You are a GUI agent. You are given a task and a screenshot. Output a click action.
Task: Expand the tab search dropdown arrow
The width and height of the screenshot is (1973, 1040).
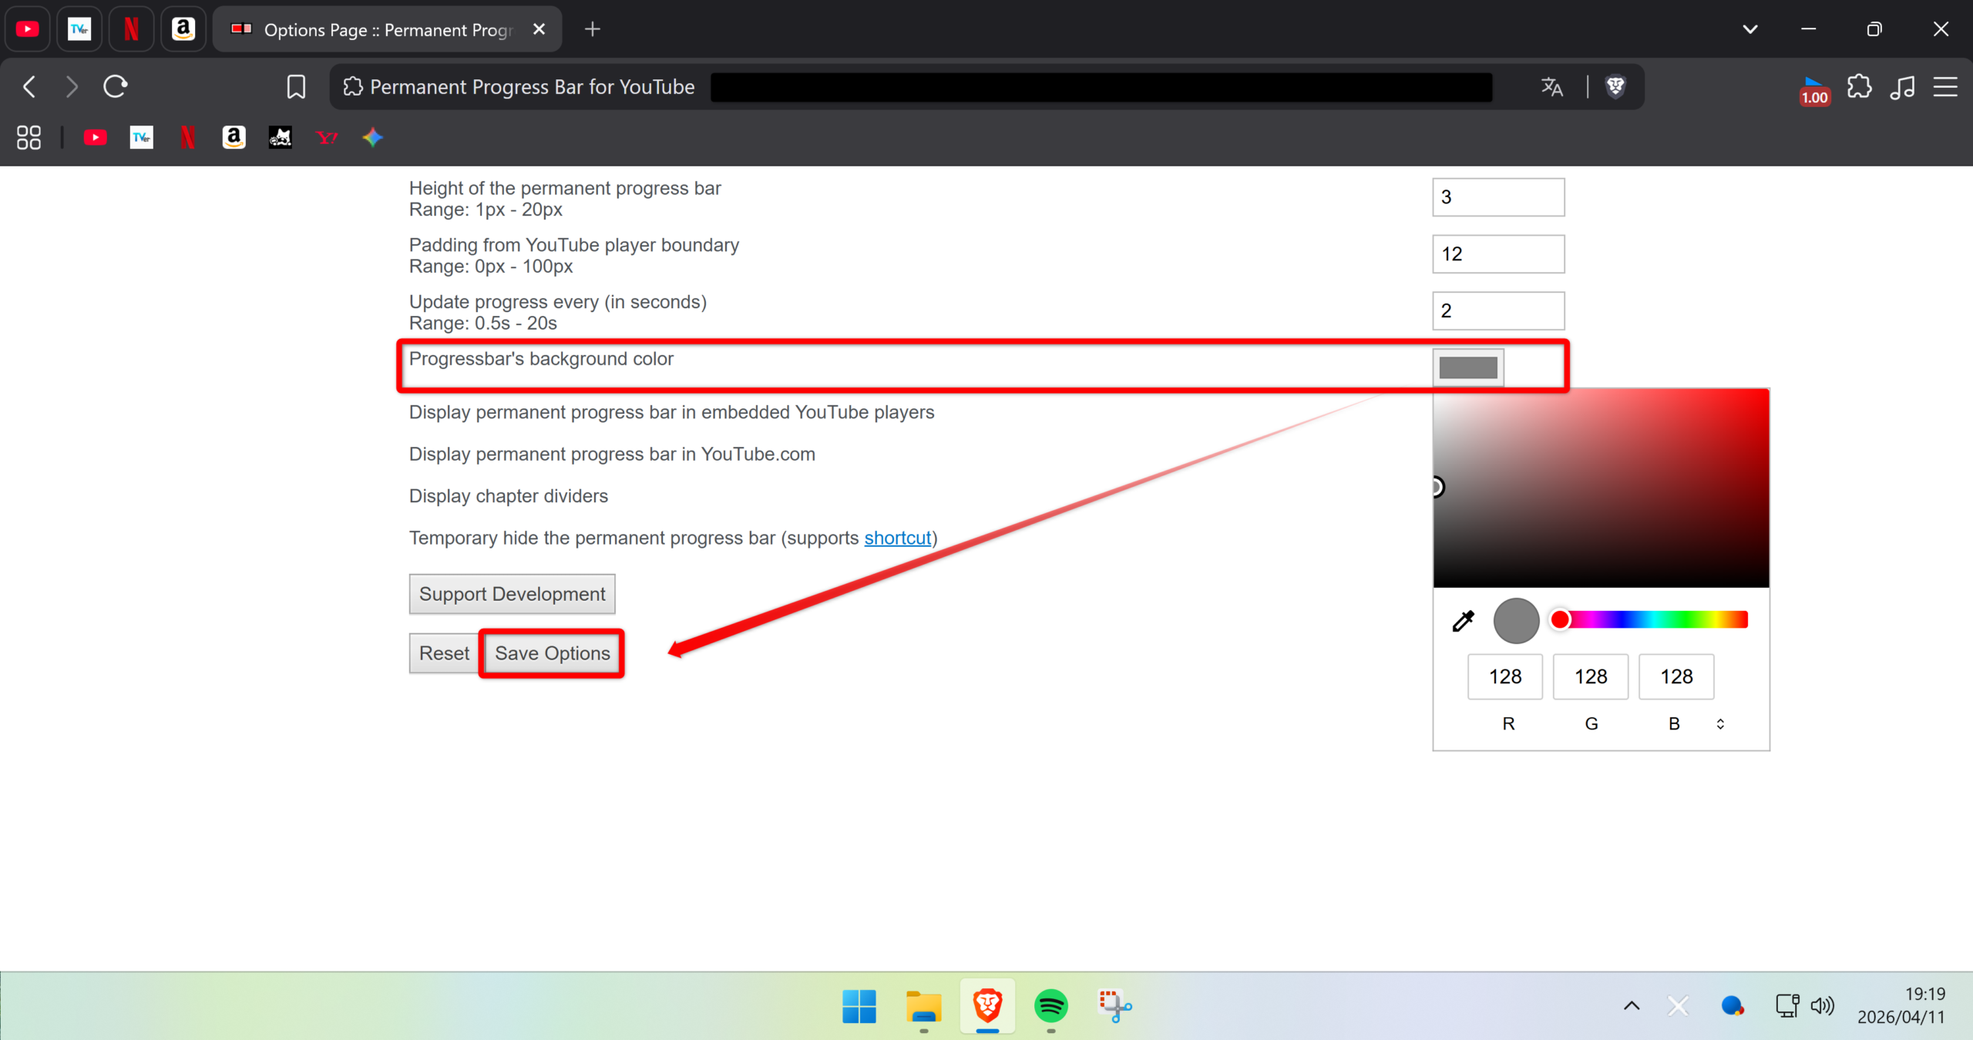[x=1750, y=29]
